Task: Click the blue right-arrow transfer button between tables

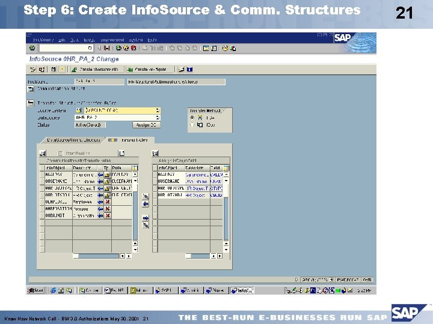Action: 146,218
